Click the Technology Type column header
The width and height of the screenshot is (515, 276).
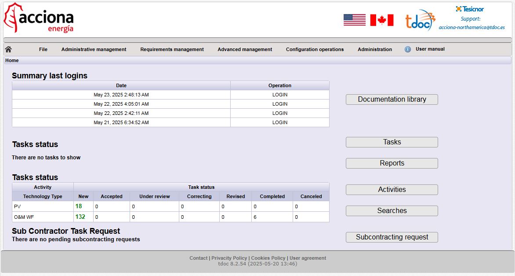coord(43,196)
